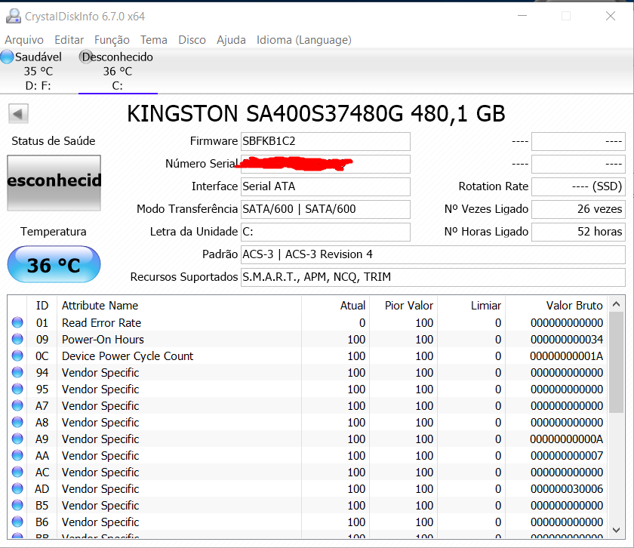Click the Interface field Serial ATA
Viewport: 634px width, 548px height.
point(325,186)
